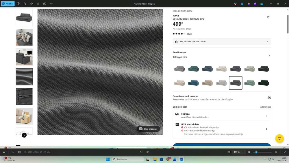The height and width of the screenshot is (163, 289).
Task: Print the image using the printer icon
Action: point(32,4)
